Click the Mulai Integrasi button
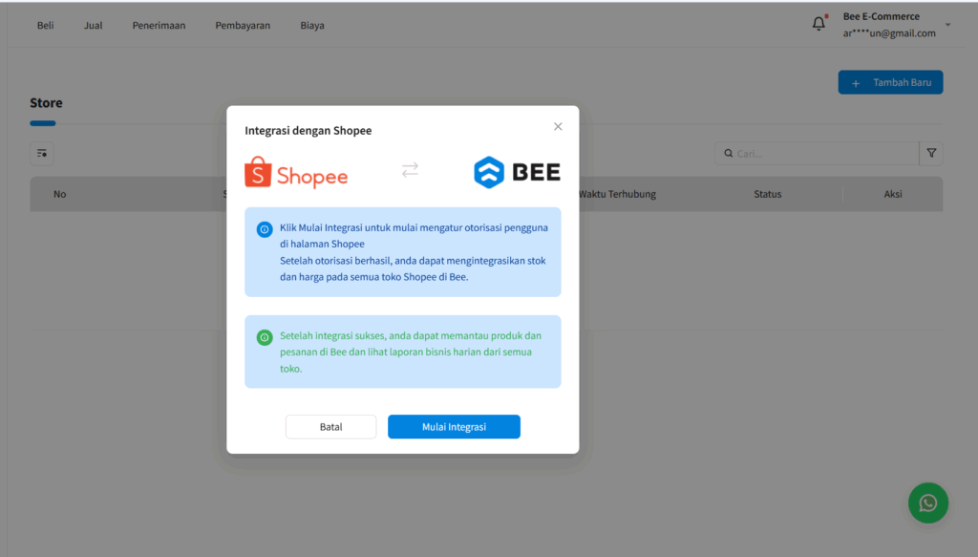 coord(454,426)
